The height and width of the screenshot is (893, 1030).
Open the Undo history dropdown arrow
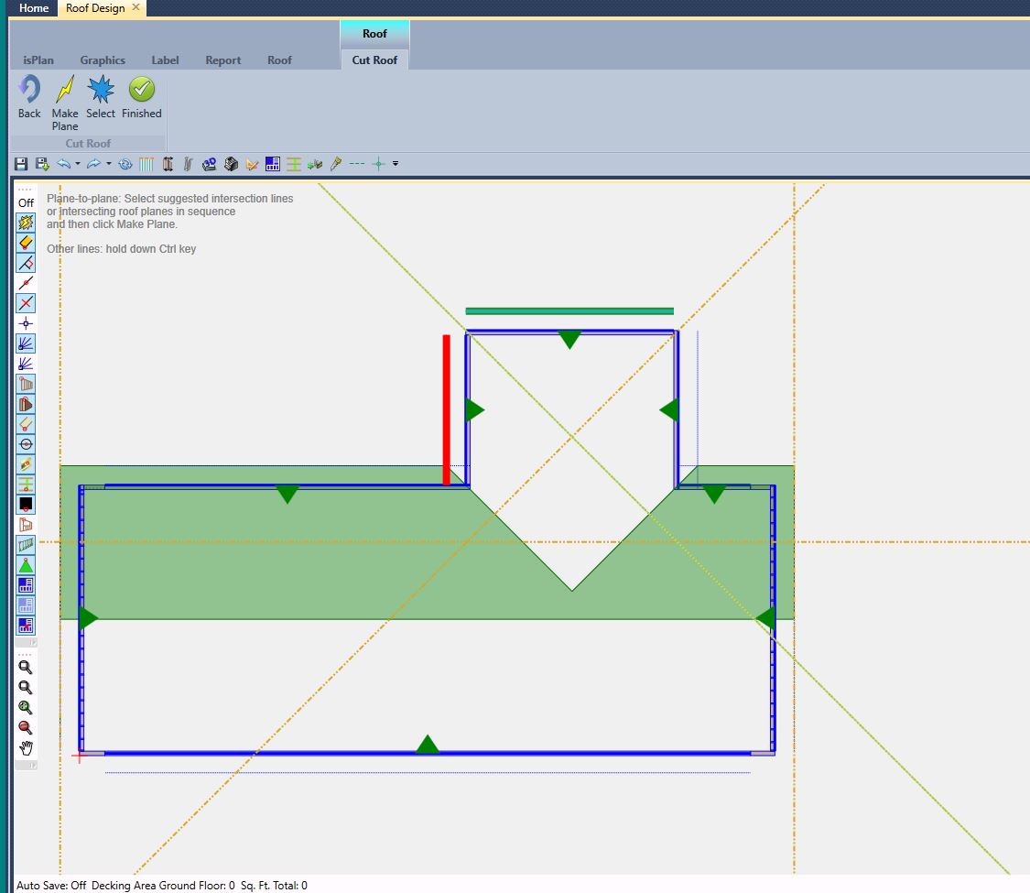(x=78, y=164)
